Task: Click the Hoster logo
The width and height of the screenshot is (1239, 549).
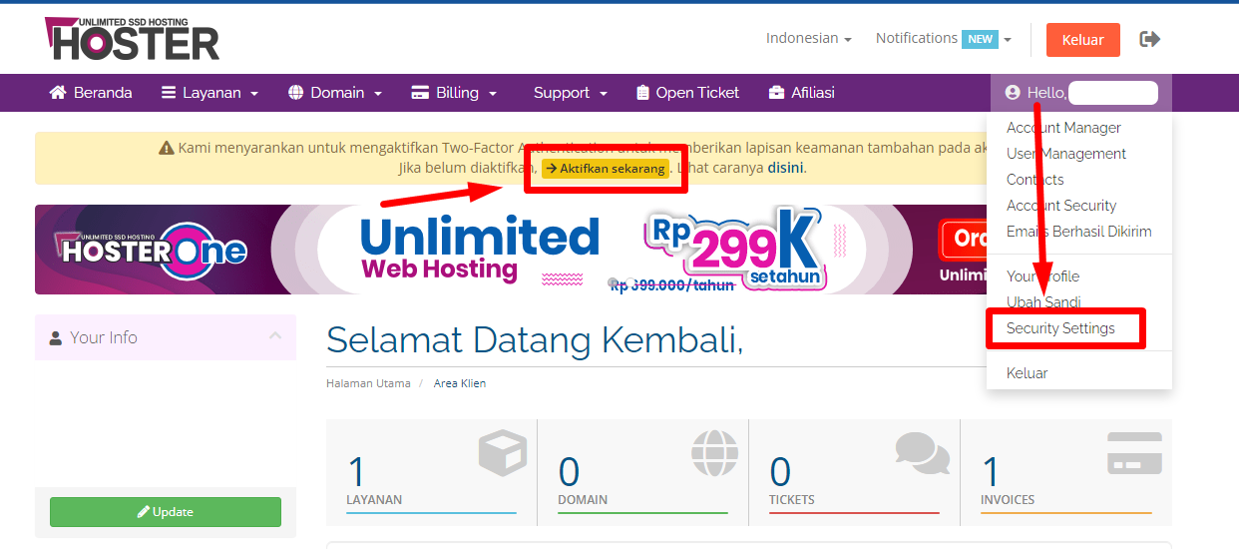Action: point(132,38)
